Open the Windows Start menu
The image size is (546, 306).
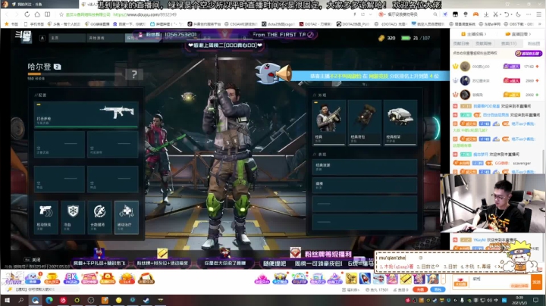coord(7,300)
